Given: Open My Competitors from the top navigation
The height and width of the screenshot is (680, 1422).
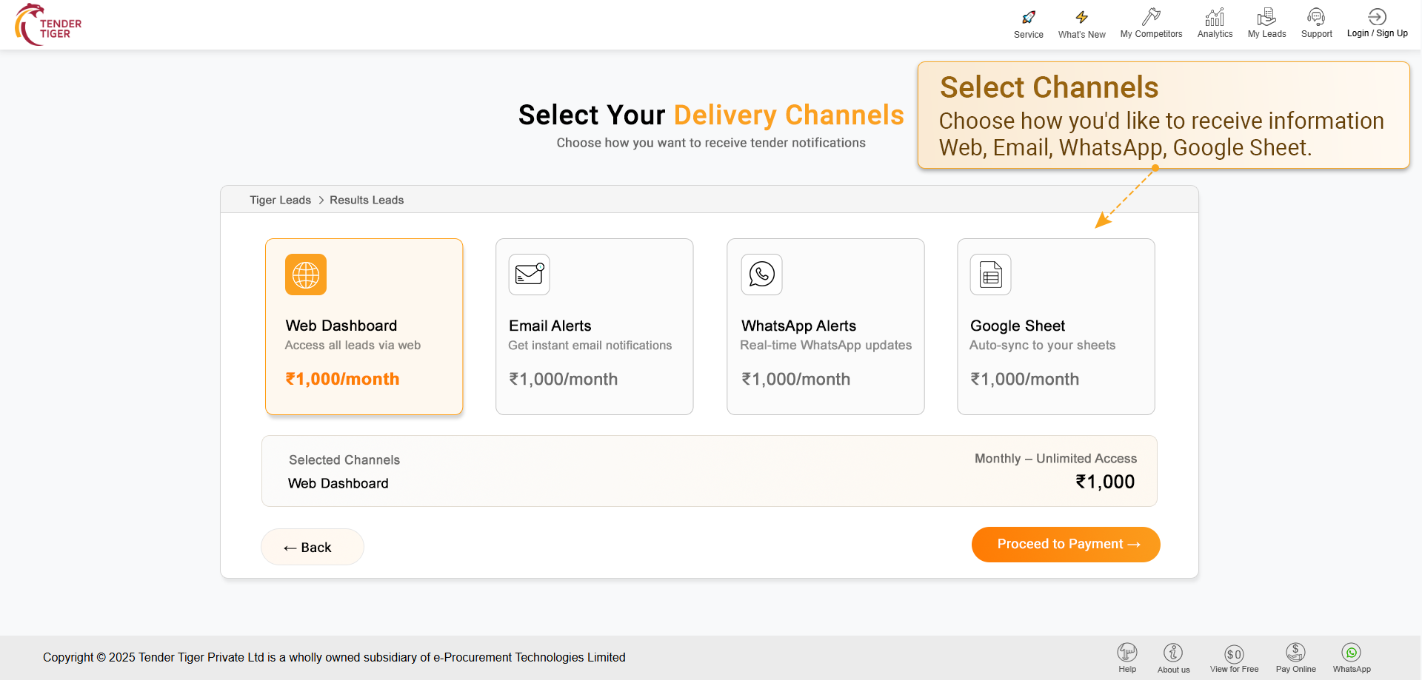Looking at the screenshot, I should [1151, 17].
